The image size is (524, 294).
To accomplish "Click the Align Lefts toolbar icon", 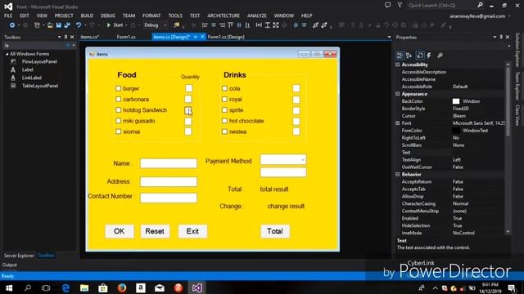I will [205, 25].
